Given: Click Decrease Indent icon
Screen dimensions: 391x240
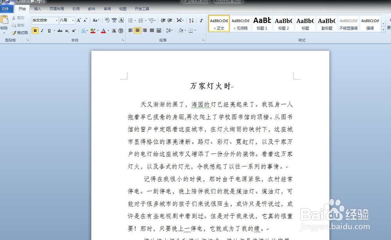Looking at the screenshot, I should [x=163, y=20].
